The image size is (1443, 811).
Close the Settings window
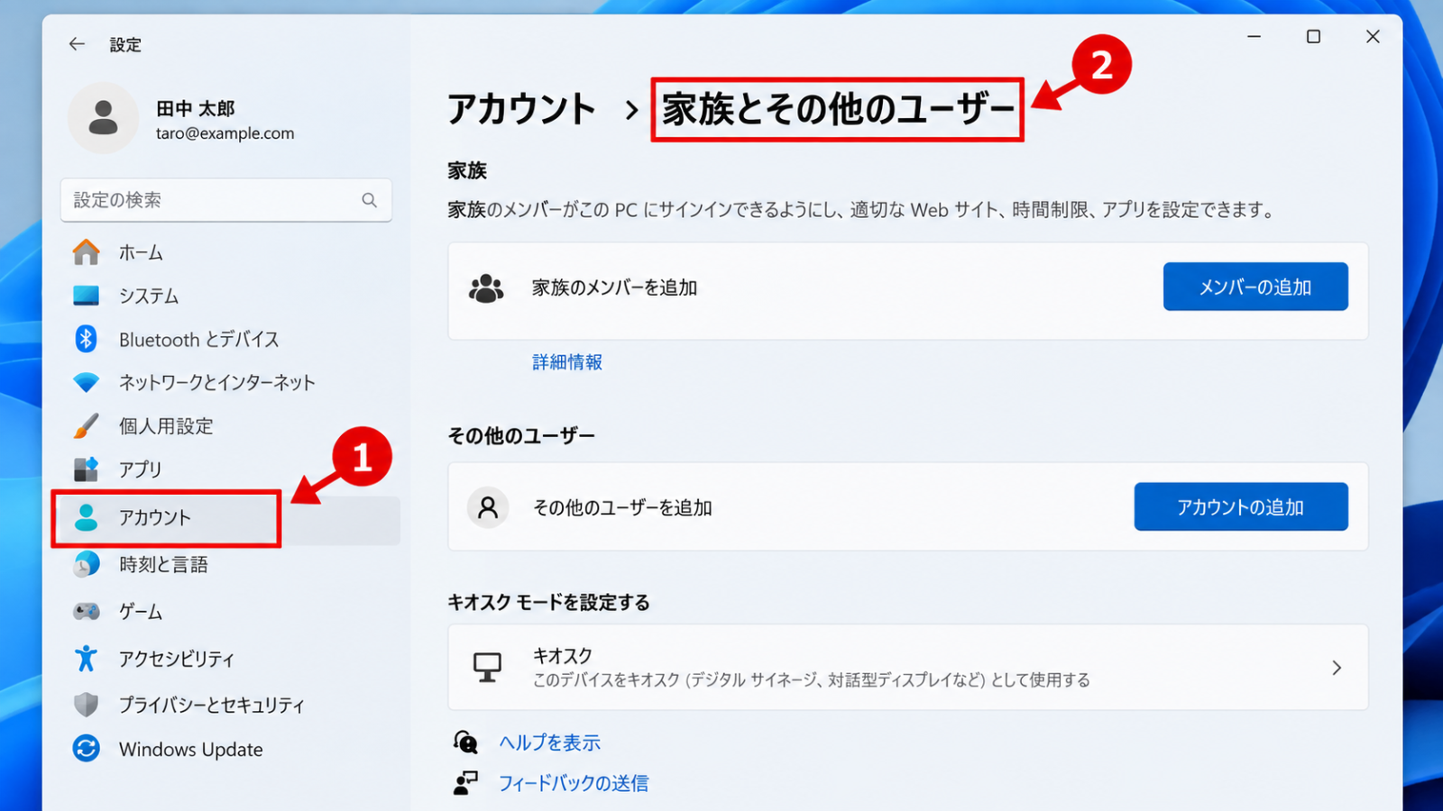1373,37
